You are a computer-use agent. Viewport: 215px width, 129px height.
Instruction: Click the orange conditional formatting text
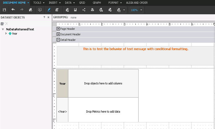135,49
